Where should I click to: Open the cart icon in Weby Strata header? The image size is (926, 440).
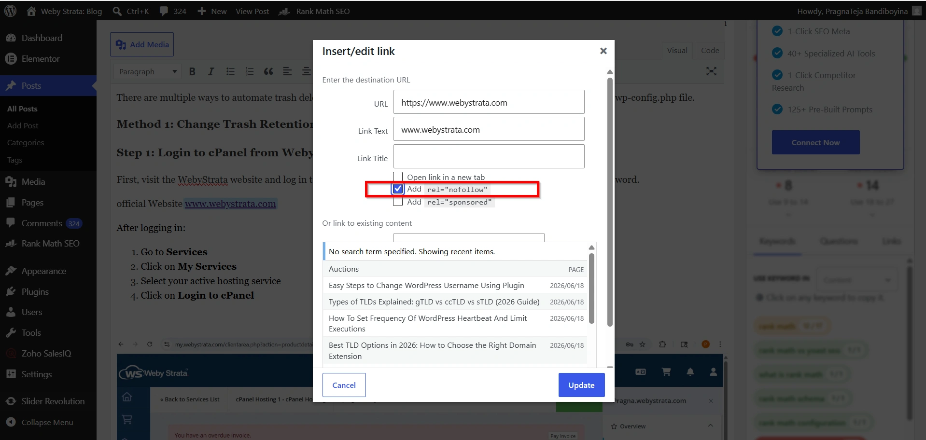point(666,371)
